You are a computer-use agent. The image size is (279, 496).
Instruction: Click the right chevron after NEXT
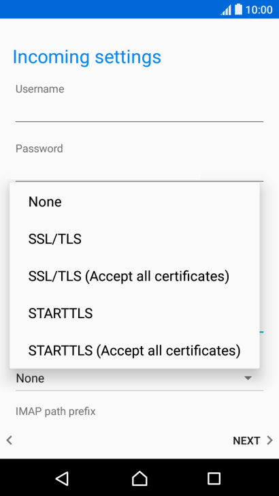point(269,440)
